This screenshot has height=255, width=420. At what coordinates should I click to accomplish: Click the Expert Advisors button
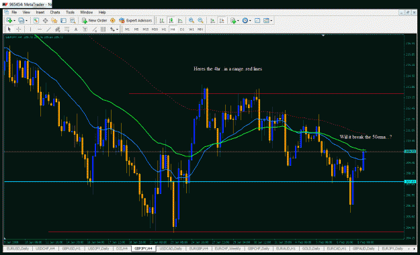tap(136, 21)
